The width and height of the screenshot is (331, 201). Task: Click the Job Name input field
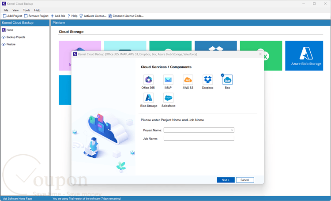click(x=199, y=138)
